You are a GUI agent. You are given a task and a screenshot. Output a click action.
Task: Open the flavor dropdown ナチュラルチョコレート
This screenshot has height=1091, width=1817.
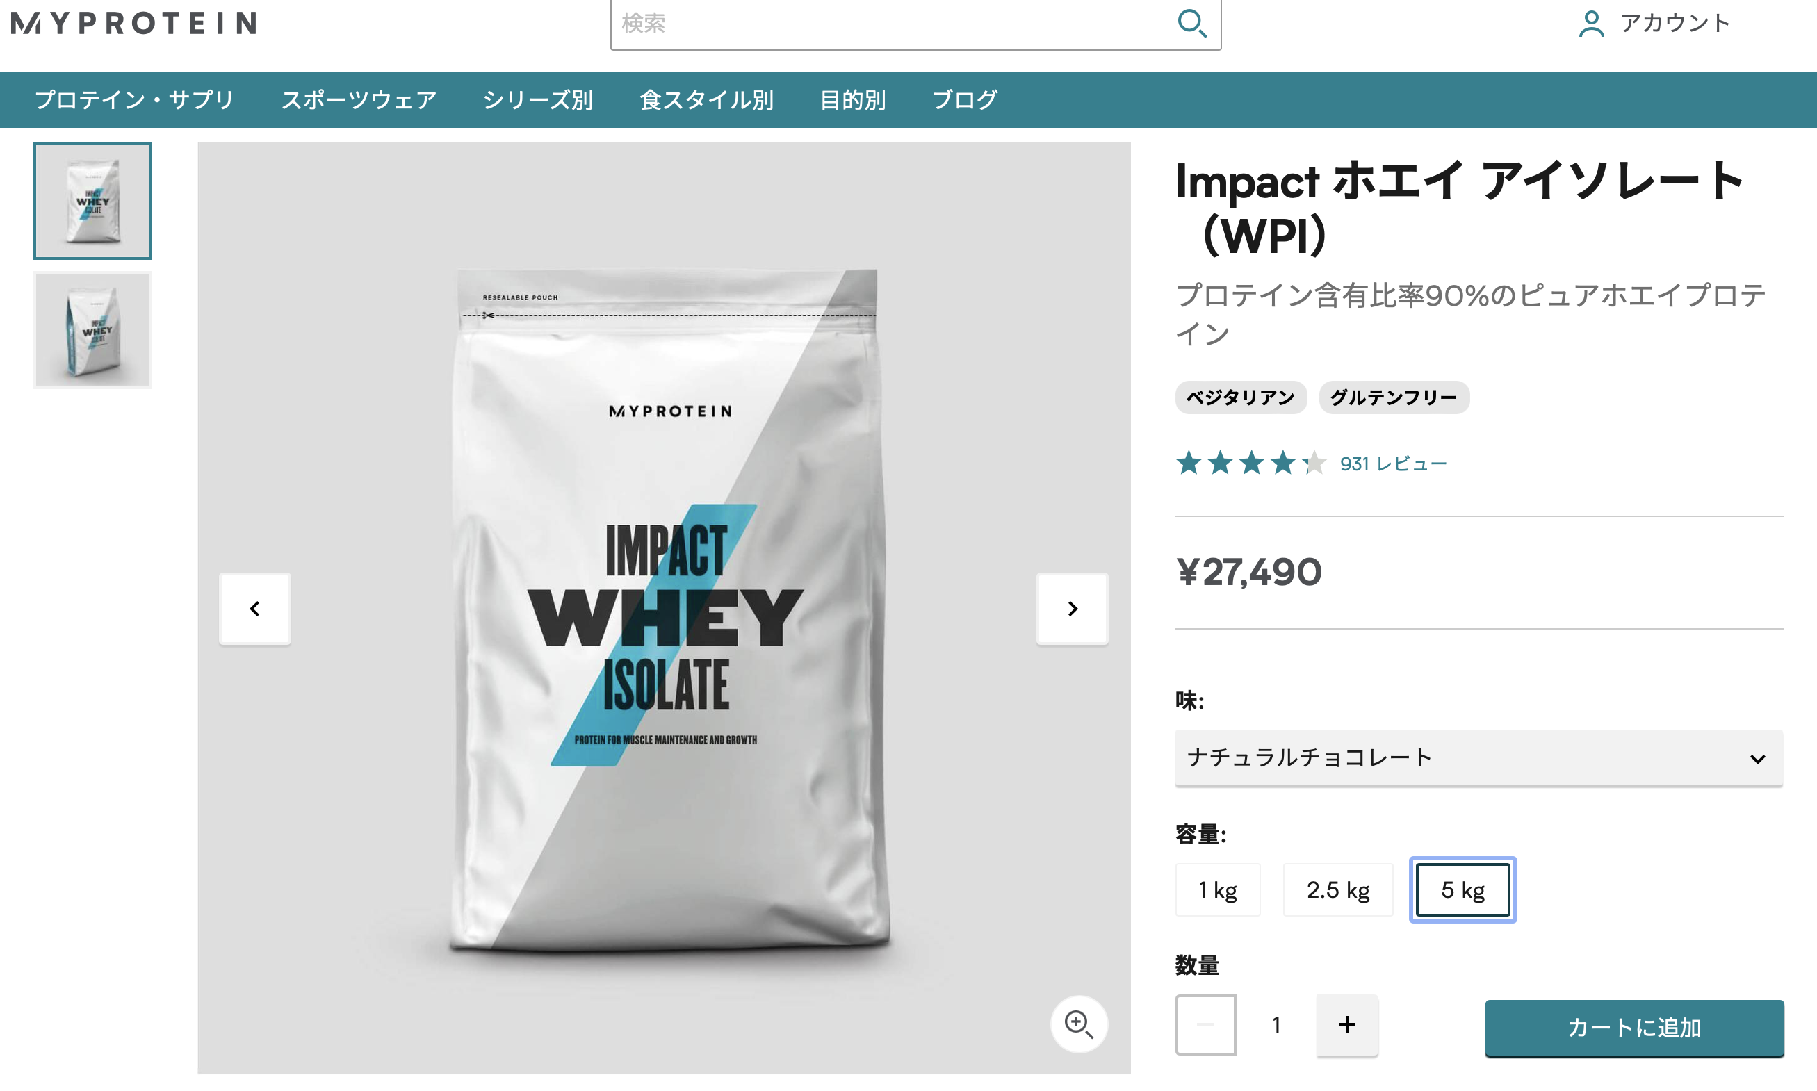[1478, 758]
